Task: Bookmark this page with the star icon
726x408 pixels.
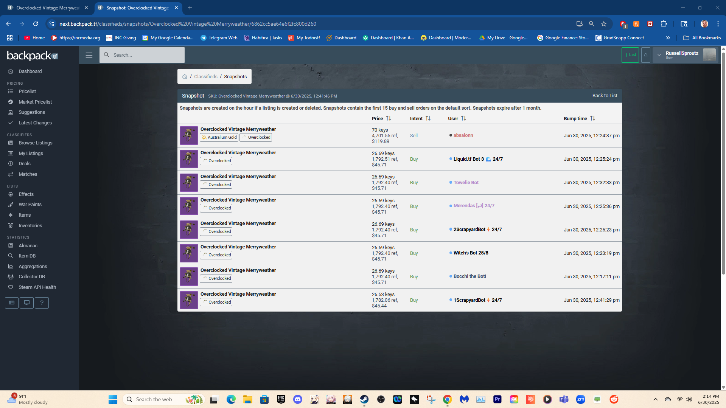Action: coord(604,24)
